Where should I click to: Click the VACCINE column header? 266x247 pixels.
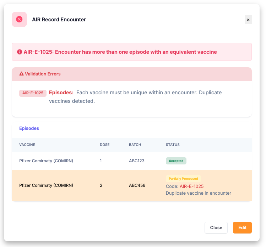[x=27, y=144]
